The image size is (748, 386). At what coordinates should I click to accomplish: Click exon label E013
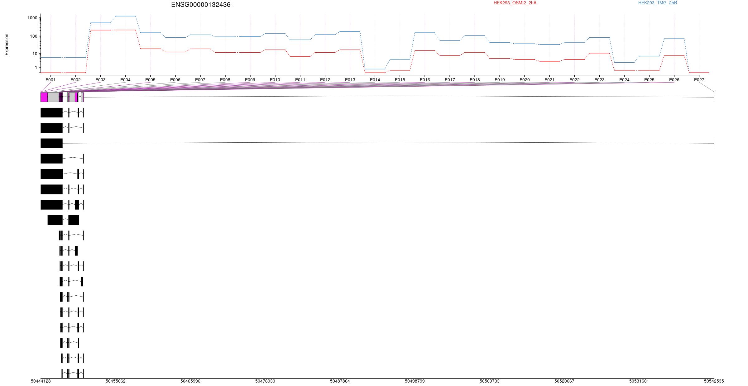point(350,80)
